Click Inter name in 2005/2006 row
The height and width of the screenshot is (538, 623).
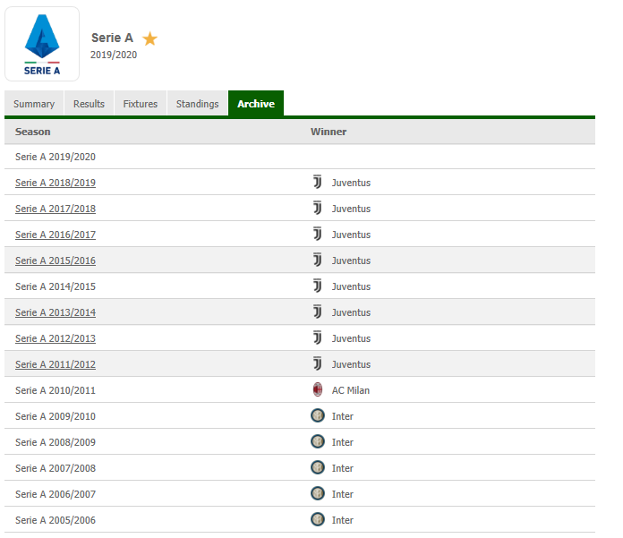pyautogui.click(x=343, y=520)
